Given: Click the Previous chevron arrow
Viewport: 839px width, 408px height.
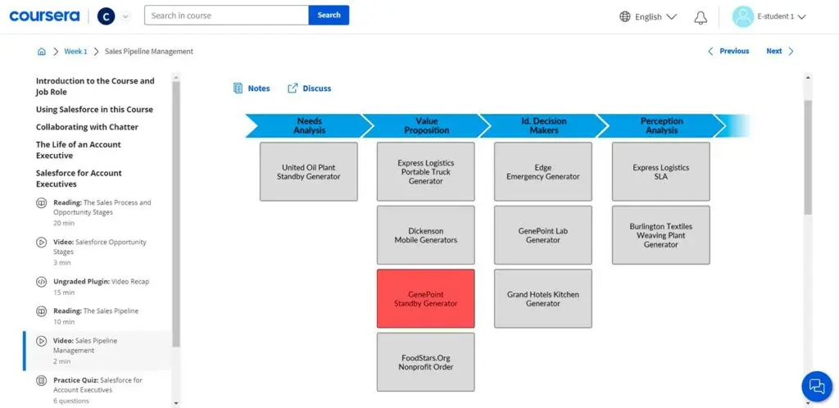Looking at the screenshot, I should pyautogui.click(x=710, y=51).
